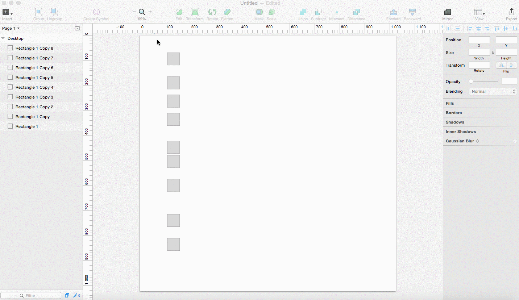
Task: Select the layer named Rectangle 1 Copy
Action: coord(41,117)
